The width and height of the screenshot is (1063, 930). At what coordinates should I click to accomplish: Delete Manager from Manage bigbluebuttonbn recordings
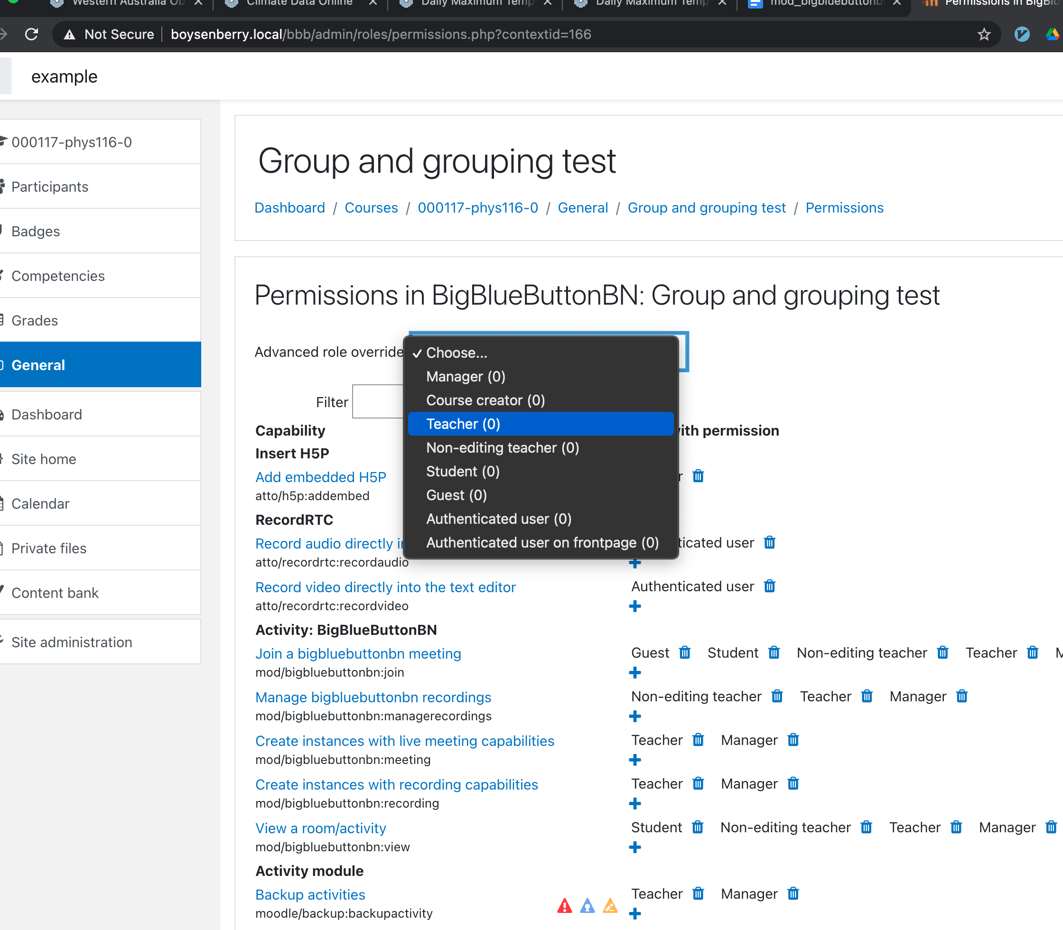coord(962,696)
